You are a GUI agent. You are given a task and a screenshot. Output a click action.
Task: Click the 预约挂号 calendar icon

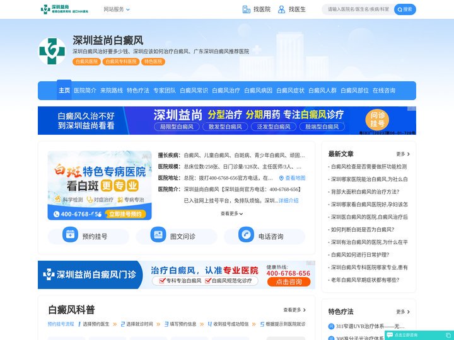pyautogui.click(x=70, y=234)
